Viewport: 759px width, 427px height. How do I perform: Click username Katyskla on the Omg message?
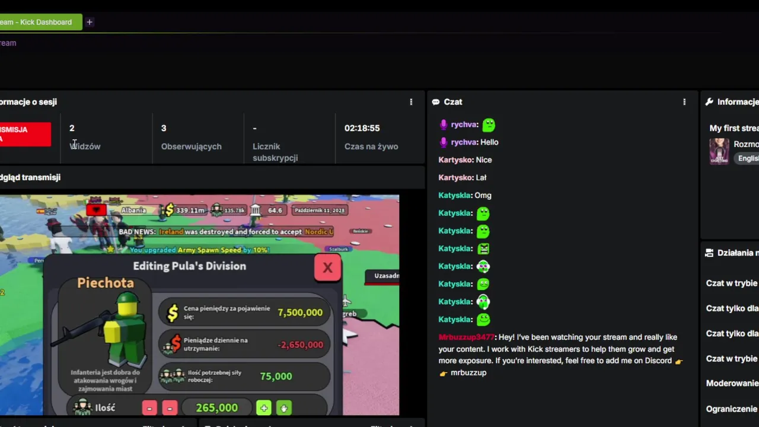[x=455, y=195]
